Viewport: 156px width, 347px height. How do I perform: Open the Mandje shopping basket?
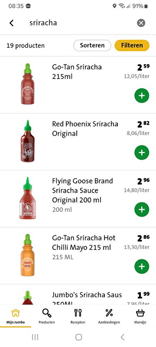click(140, 316)
